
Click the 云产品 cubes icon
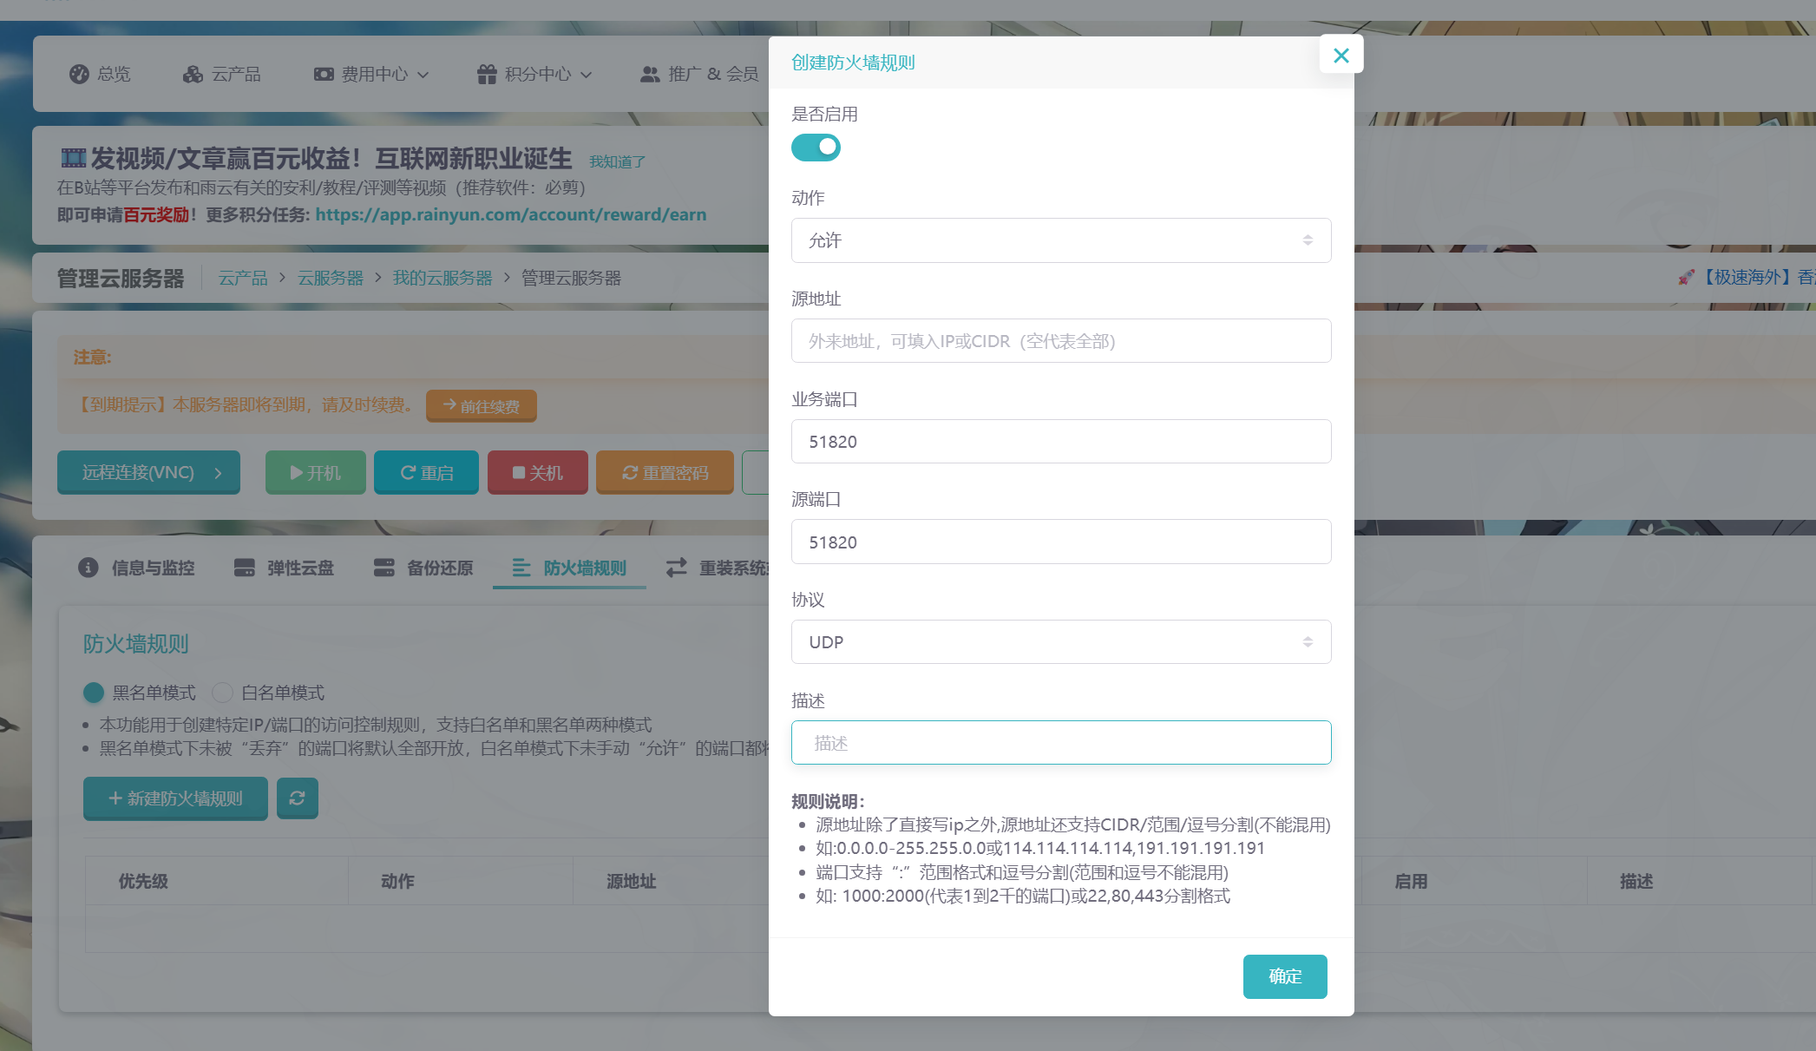(193, 74)
